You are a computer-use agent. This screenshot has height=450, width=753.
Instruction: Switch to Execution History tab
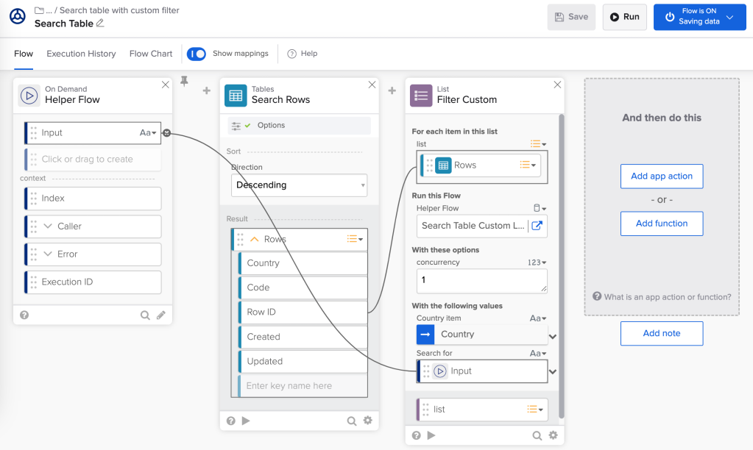(x=81, y=54)
